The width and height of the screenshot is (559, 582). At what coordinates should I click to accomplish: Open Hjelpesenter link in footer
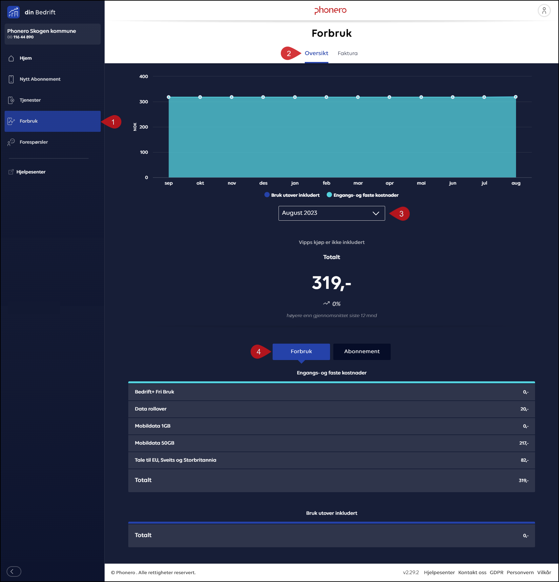(x=439, y=572)
